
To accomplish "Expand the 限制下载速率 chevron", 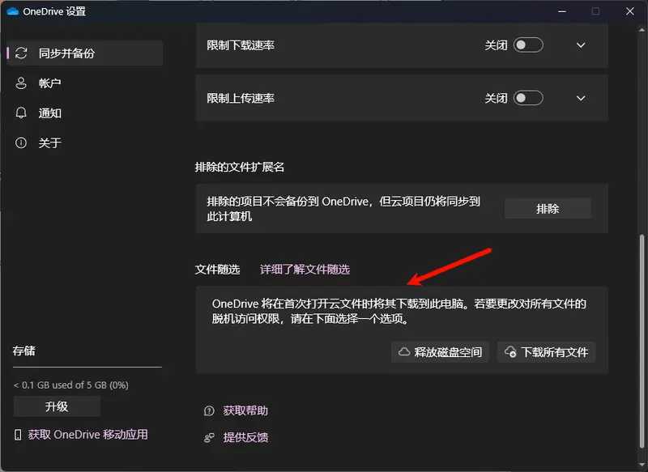I will point(581,45).
